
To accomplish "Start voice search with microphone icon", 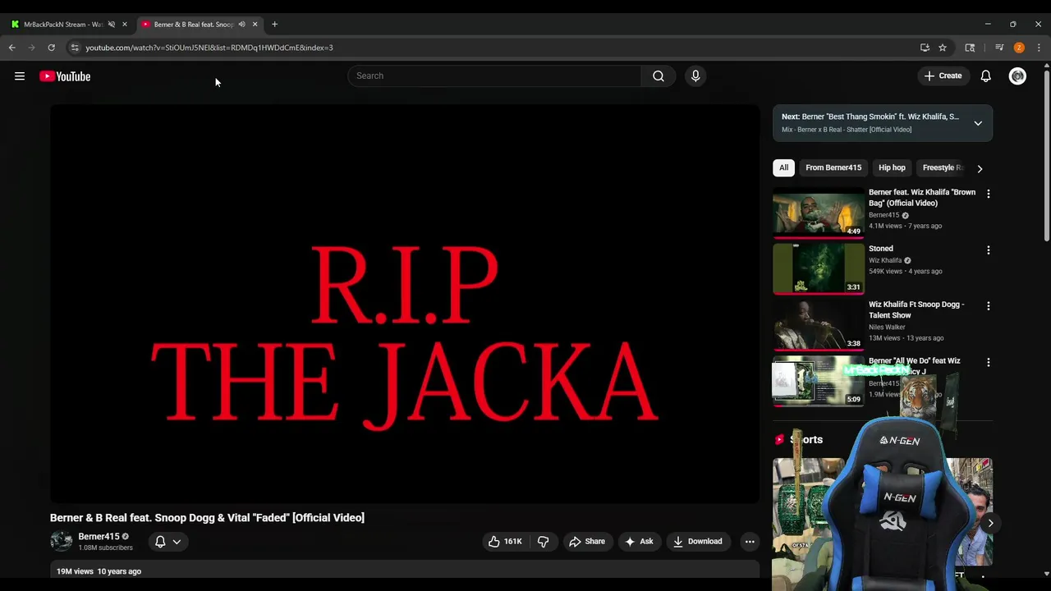I will click(x=695, y=76).
